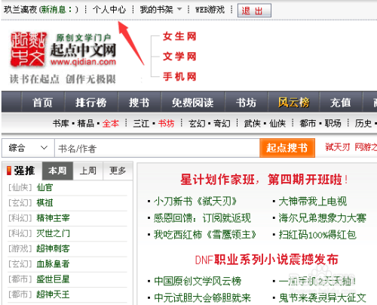Screen dimensions: 377x305
Task: Open recommended book 血脉皇者
Action: [x=53, y=264]
